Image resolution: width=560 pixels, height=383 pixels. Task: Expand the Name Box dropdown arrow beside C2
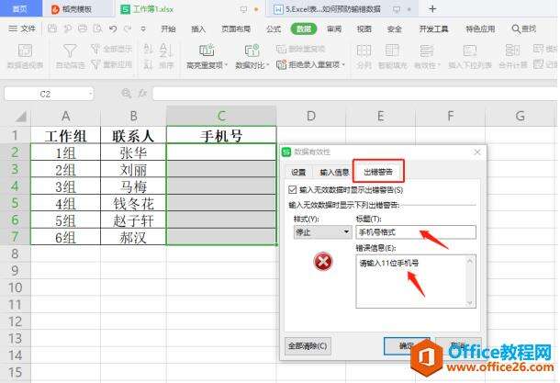[x=90, y=94]
